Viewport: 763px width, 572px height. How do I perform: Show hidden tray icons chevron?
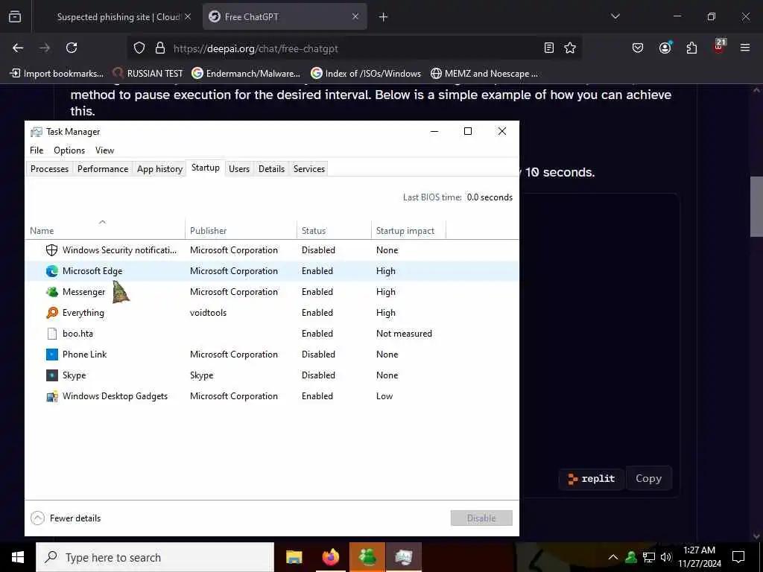(613, 557)
